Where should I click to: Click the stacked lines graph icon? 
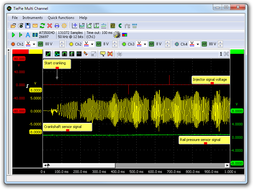[x=104, y=26]
